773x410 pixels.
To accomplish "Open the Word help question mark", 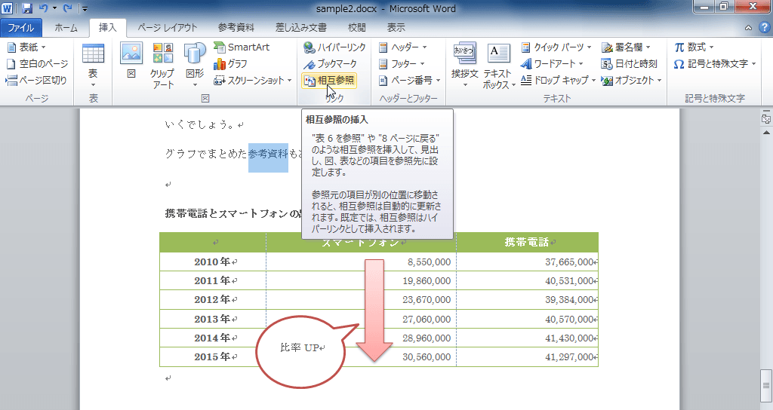I will [765, 28].
